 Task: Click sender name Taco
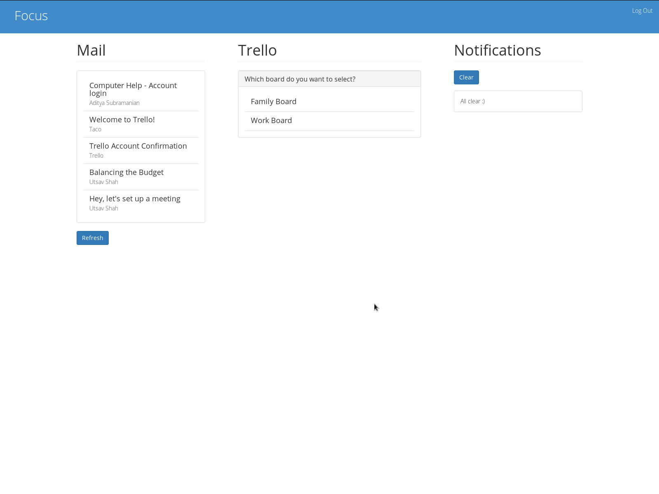point(95,129)
